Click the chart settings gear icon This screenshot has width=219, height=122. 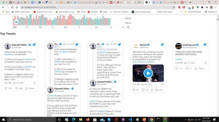click(x=128, y=27)
